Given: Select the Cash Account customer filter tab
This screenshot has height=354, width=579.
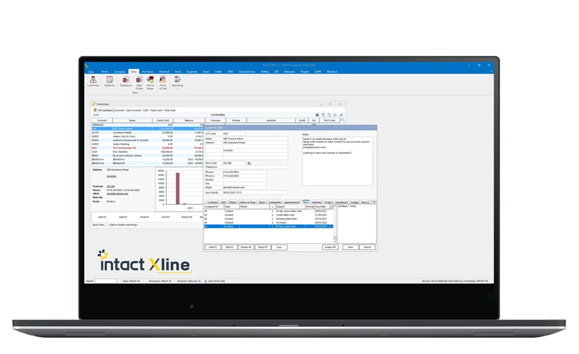Looking at the screenshot, I should point(133,110).
